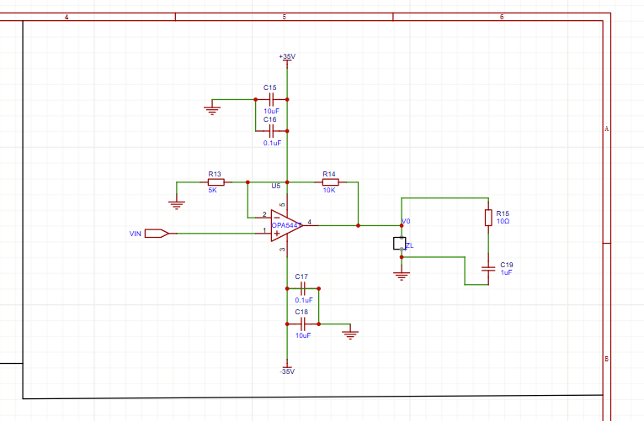
Task: Click the 1uF value of C19
Action: 506,272
